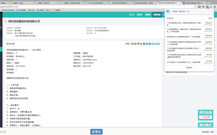The height and width of the screenshot is (135, 217).
Task: Share to Sina Weibo icon
Action: click(x=141, y=44)
